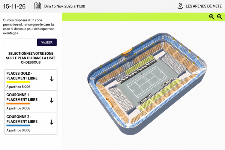225x150 pixels.
Task: Expand Couronne 2 arrow
Action: coord(52,122)
